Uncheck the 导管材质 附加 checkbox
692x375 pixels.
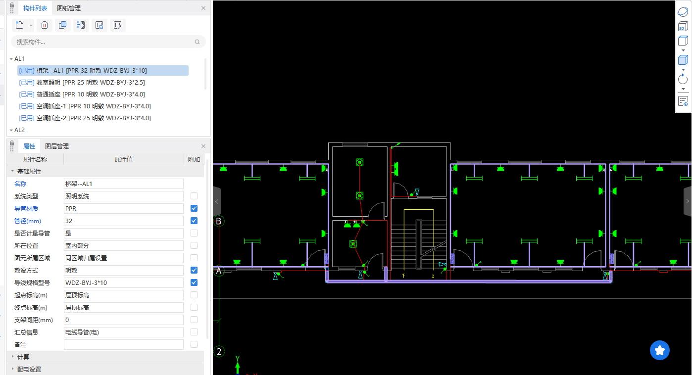click(x=194, y=208)
